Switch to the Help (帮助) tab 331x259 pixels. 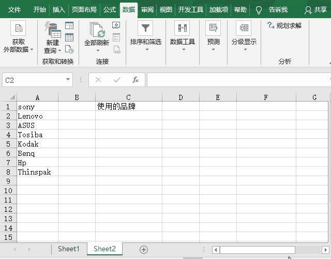240,10
